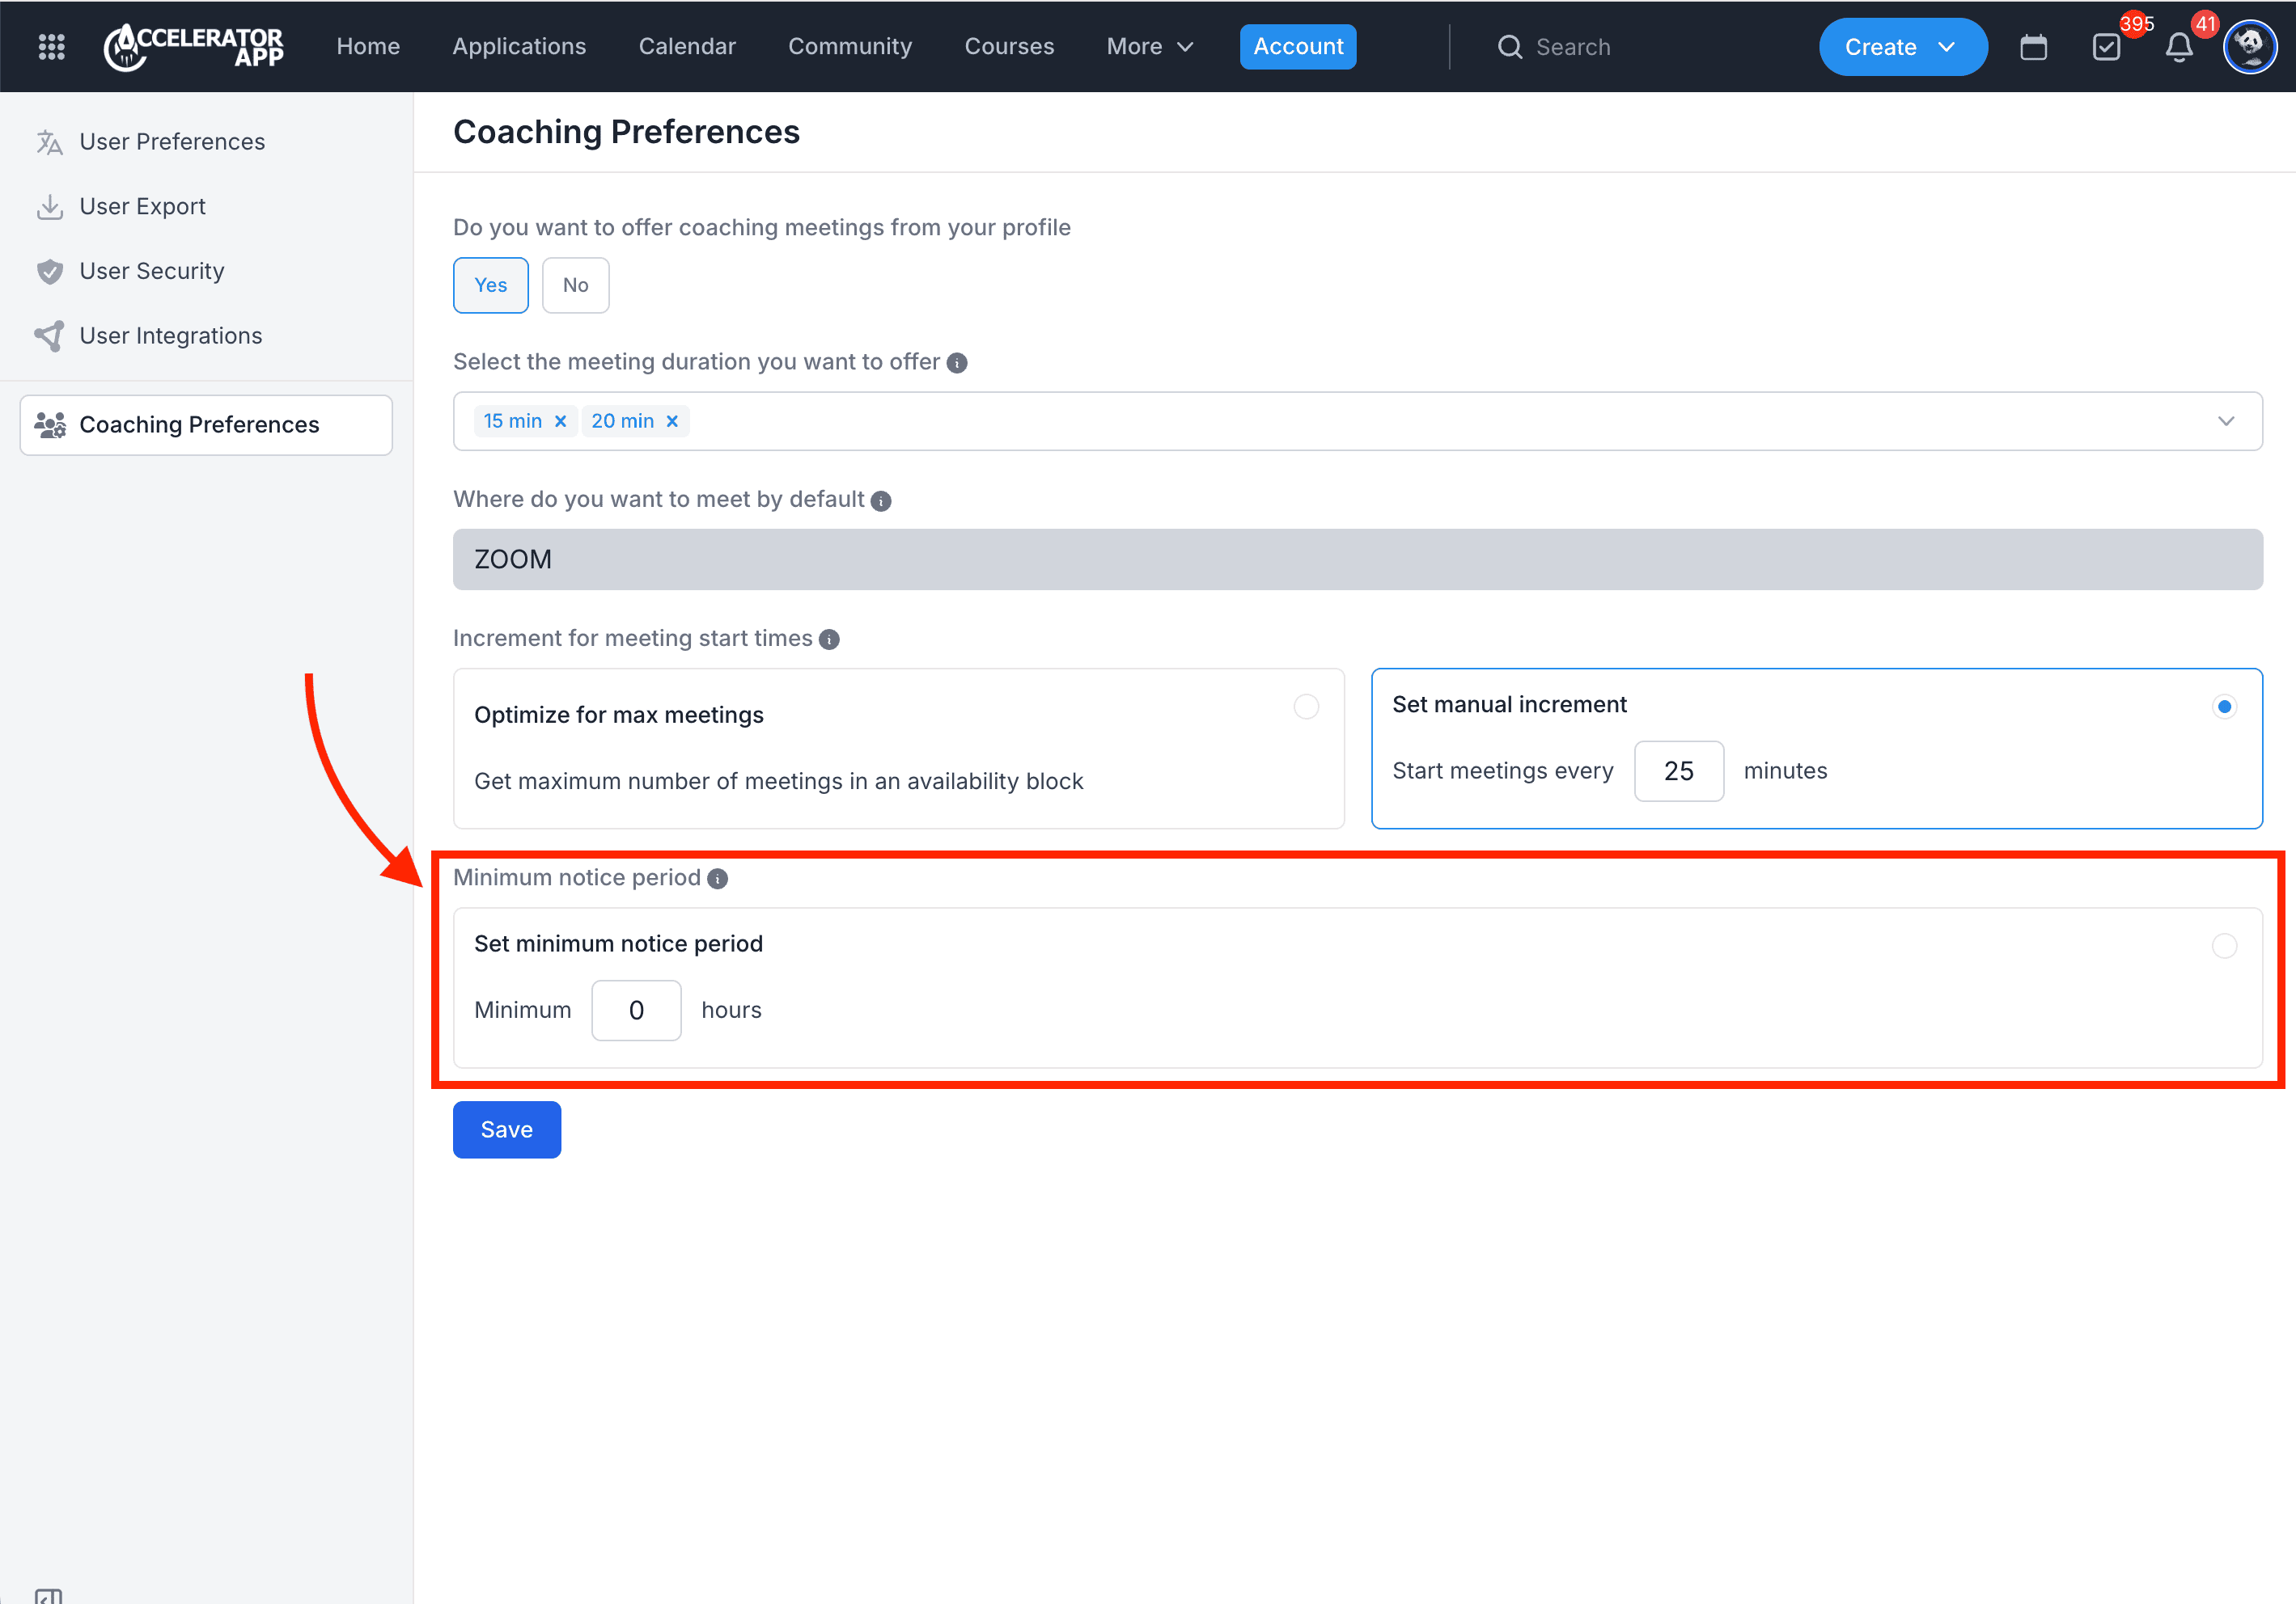Image resolution: width=2296 pixels, height=1604 pixels.
Task: Open User Security in sidebar
Action: coord(152,271)
